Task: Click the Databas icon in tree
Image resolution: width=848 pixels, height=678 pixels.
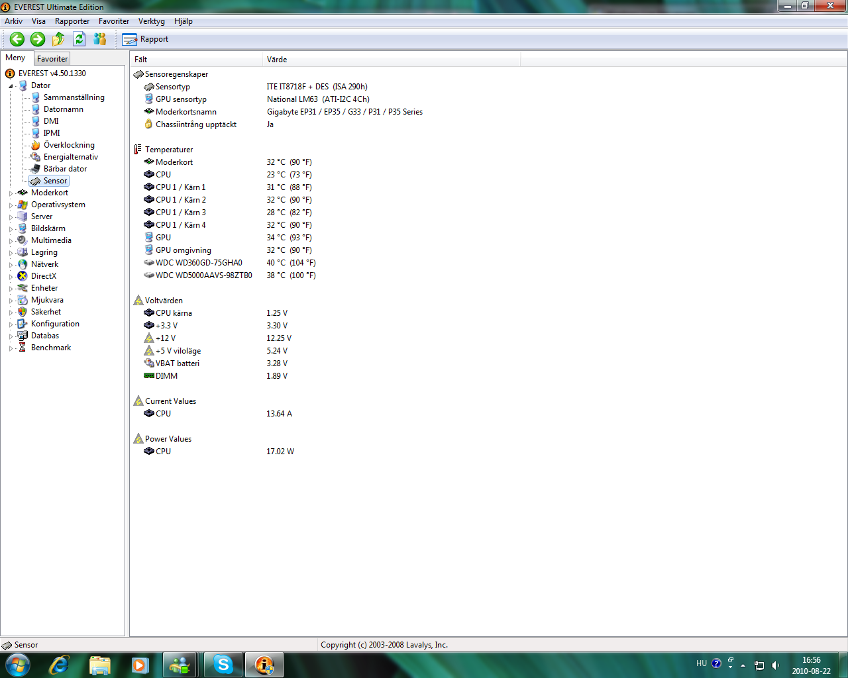Action: (23, 336)
